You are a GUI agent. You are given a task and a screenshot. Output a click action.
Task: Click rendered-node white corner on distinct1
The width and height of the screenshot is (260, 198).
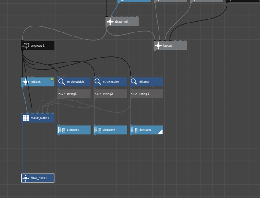[x=161, y=132]
